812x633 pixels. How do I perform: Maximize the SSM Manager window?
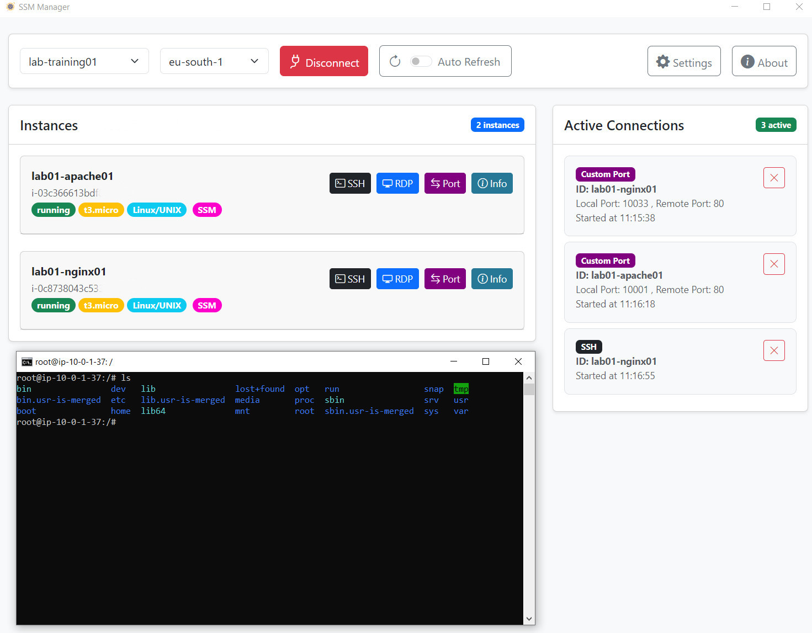767,7
